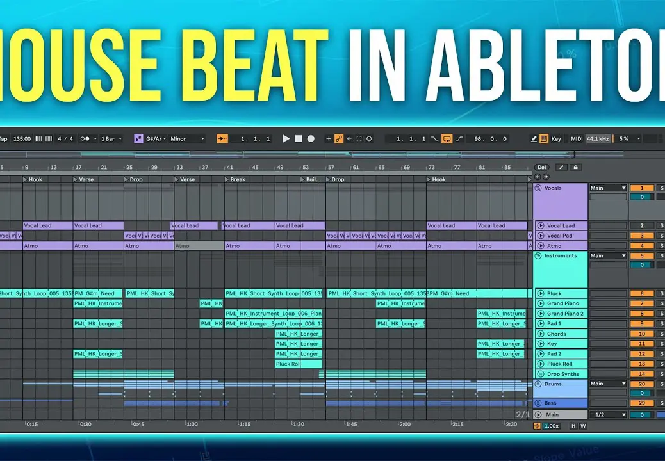Toggle track activator 20 for Drums
665x461 pixels.
(x=642, y=384)
